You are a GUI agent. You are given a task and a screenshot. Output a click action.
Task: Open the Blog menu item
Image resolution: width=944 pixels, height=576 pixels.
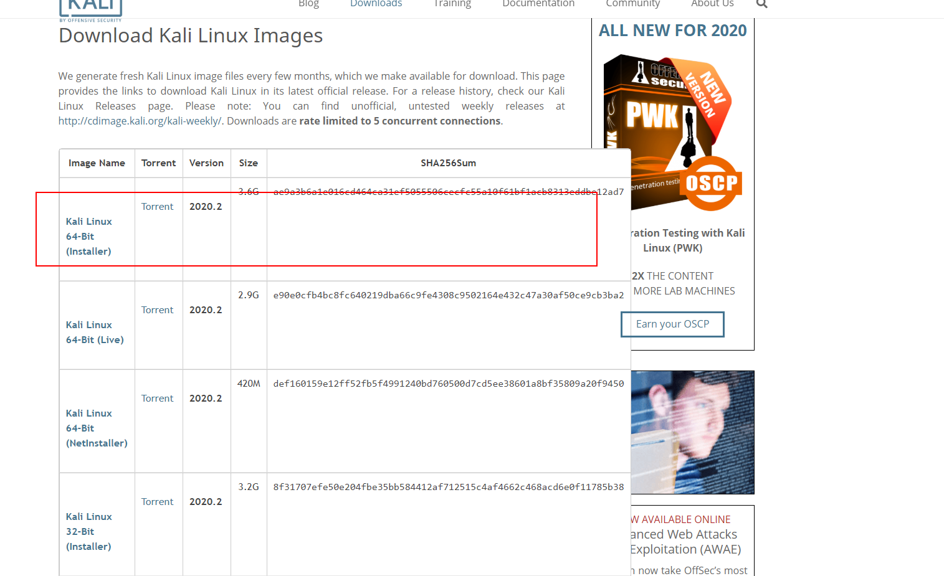point(308,4)
